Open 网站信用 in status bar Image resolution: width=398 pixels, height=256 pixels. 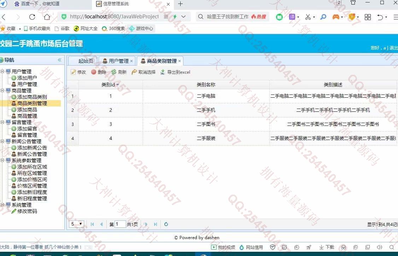tap(251, 247)
